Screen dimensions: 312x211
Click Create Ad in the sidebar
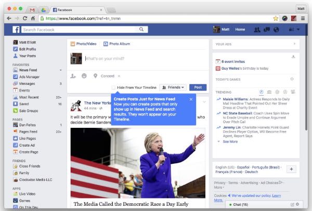24,145
